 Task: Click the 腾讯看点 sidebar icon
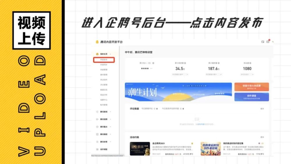(97, 127)
